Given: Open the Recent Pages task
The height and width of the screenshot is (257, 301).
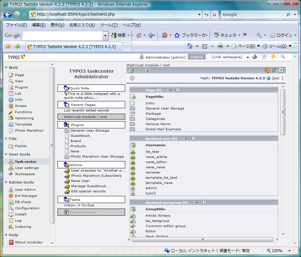Looking at the screenshot, I should point(91,105).
